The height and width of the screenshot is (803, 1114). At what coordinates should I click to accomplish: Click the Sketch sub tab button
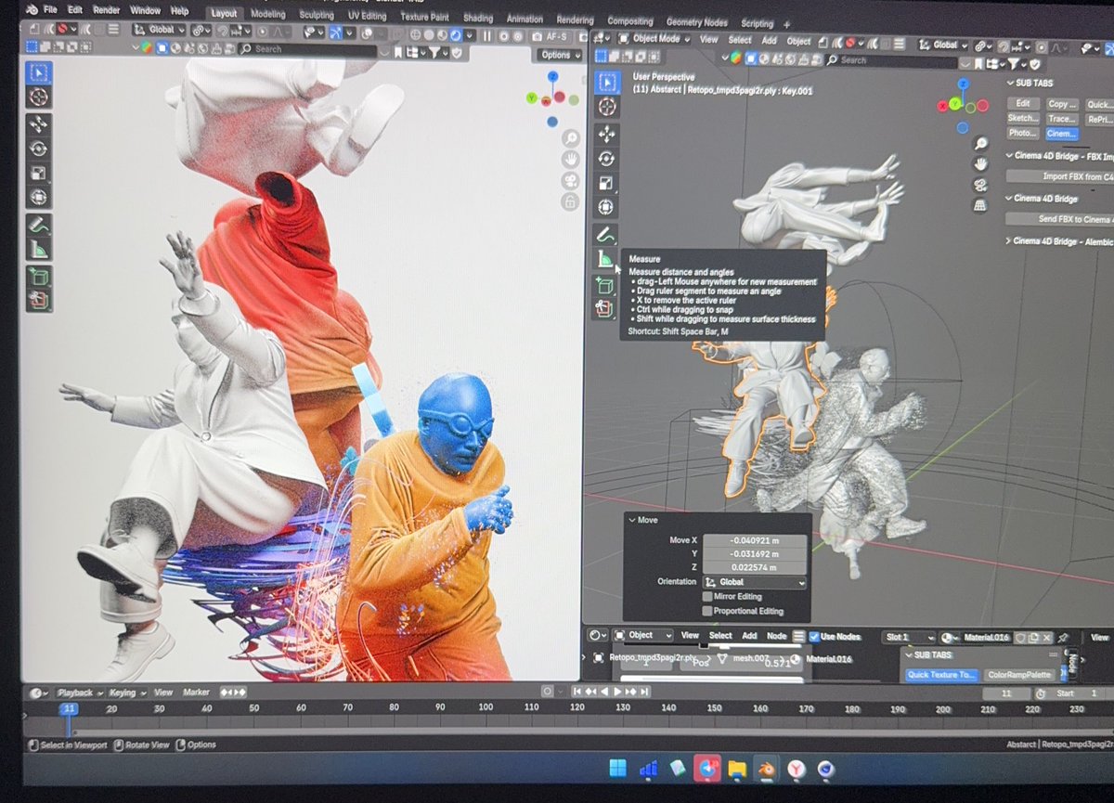click(x=1022, y=119)
